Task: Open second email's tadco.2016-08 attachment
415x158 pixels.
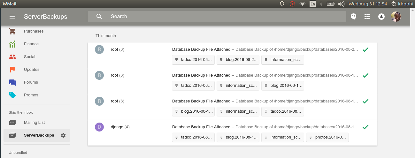Action: [193, 86]
